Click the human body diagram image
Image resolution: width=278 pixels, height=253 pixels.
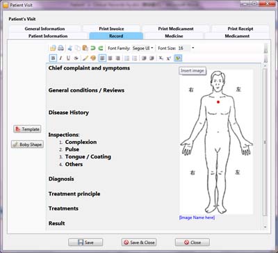pos(216,142)
